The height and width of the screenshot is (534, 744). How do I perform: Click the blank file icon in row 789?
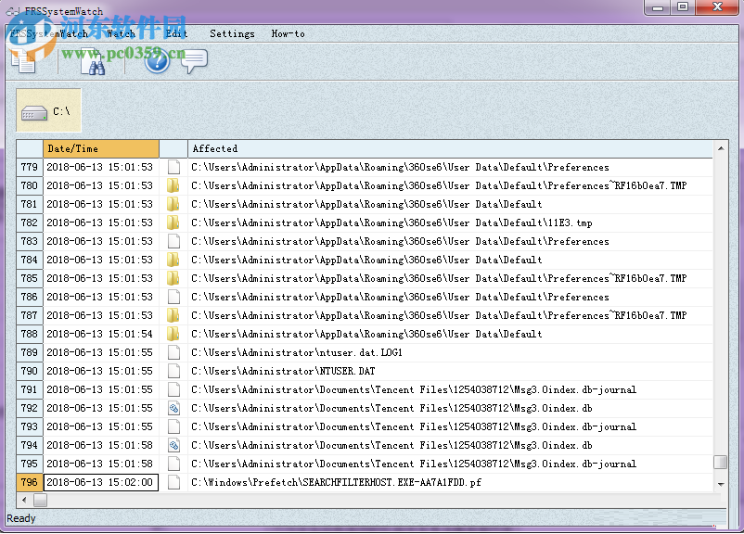click(173, 352)
